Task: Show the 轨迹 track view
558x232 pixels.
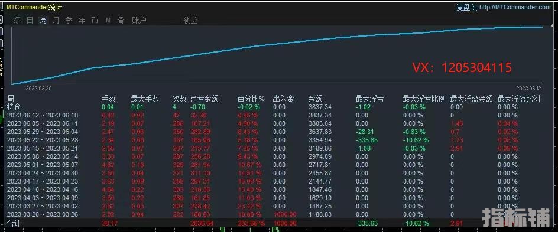Action: [190, 20]
